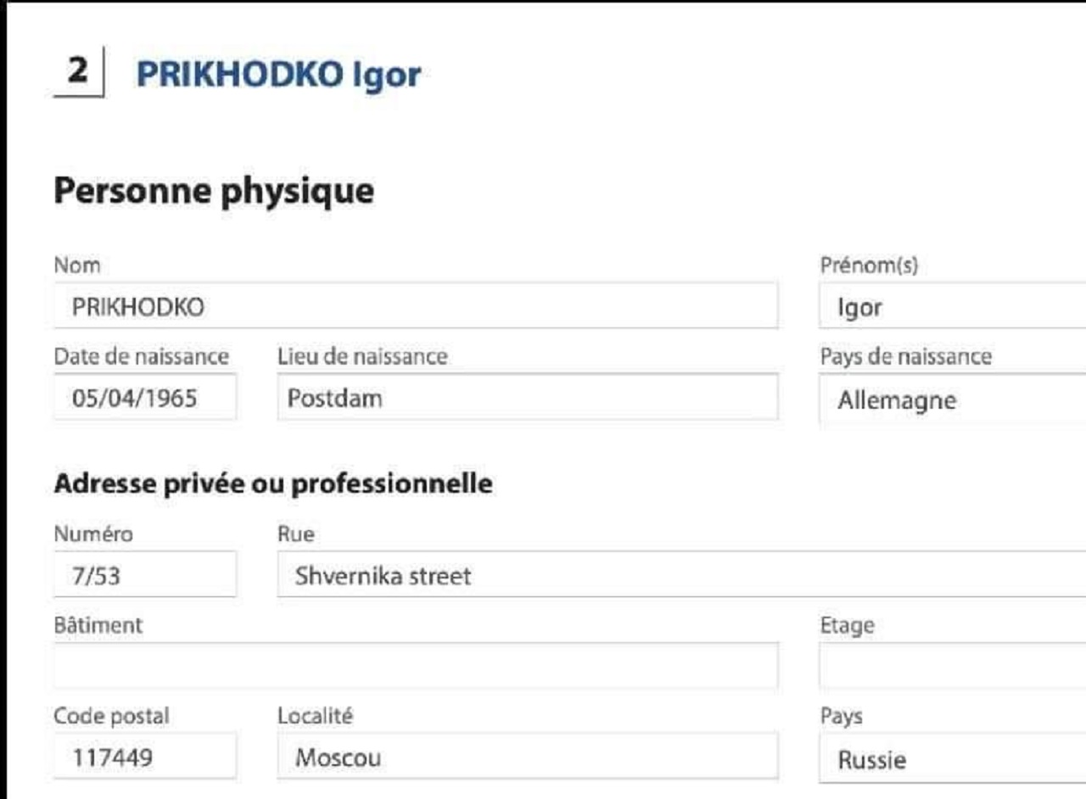Click the Prénom(s) label text
Viewport: 1086px width, 799px height.
[869, 265]
